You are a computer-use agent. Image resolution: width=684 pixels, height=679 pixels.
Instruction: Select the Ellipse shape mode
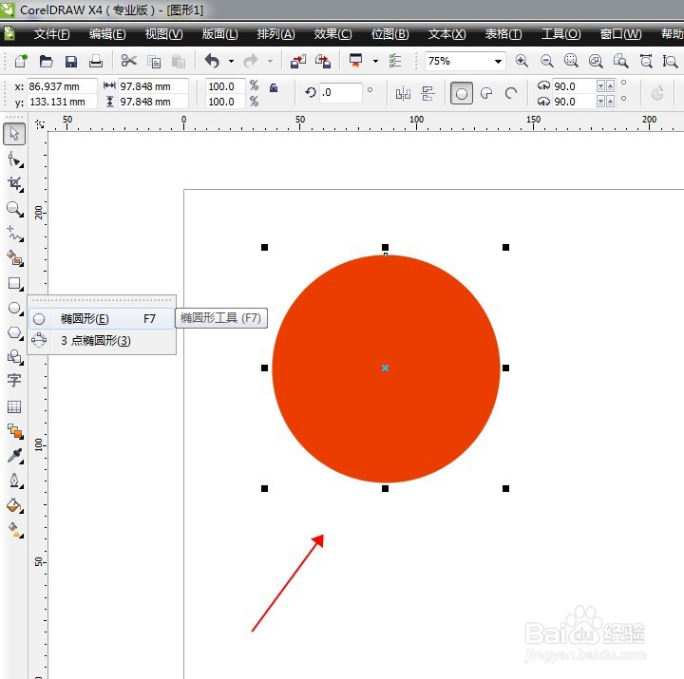(462, 93)
